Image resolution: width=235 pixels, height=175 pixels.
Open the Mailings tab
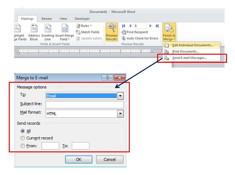pyautogui.click(x=27, y=19)
